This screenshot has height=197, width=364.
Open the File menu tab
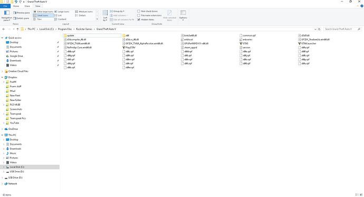click(x=5, y=6)
